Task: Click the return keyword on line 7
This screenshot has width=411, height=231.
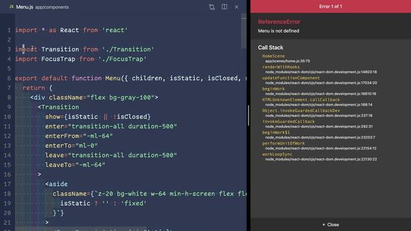Action: (x=34, y=88)
